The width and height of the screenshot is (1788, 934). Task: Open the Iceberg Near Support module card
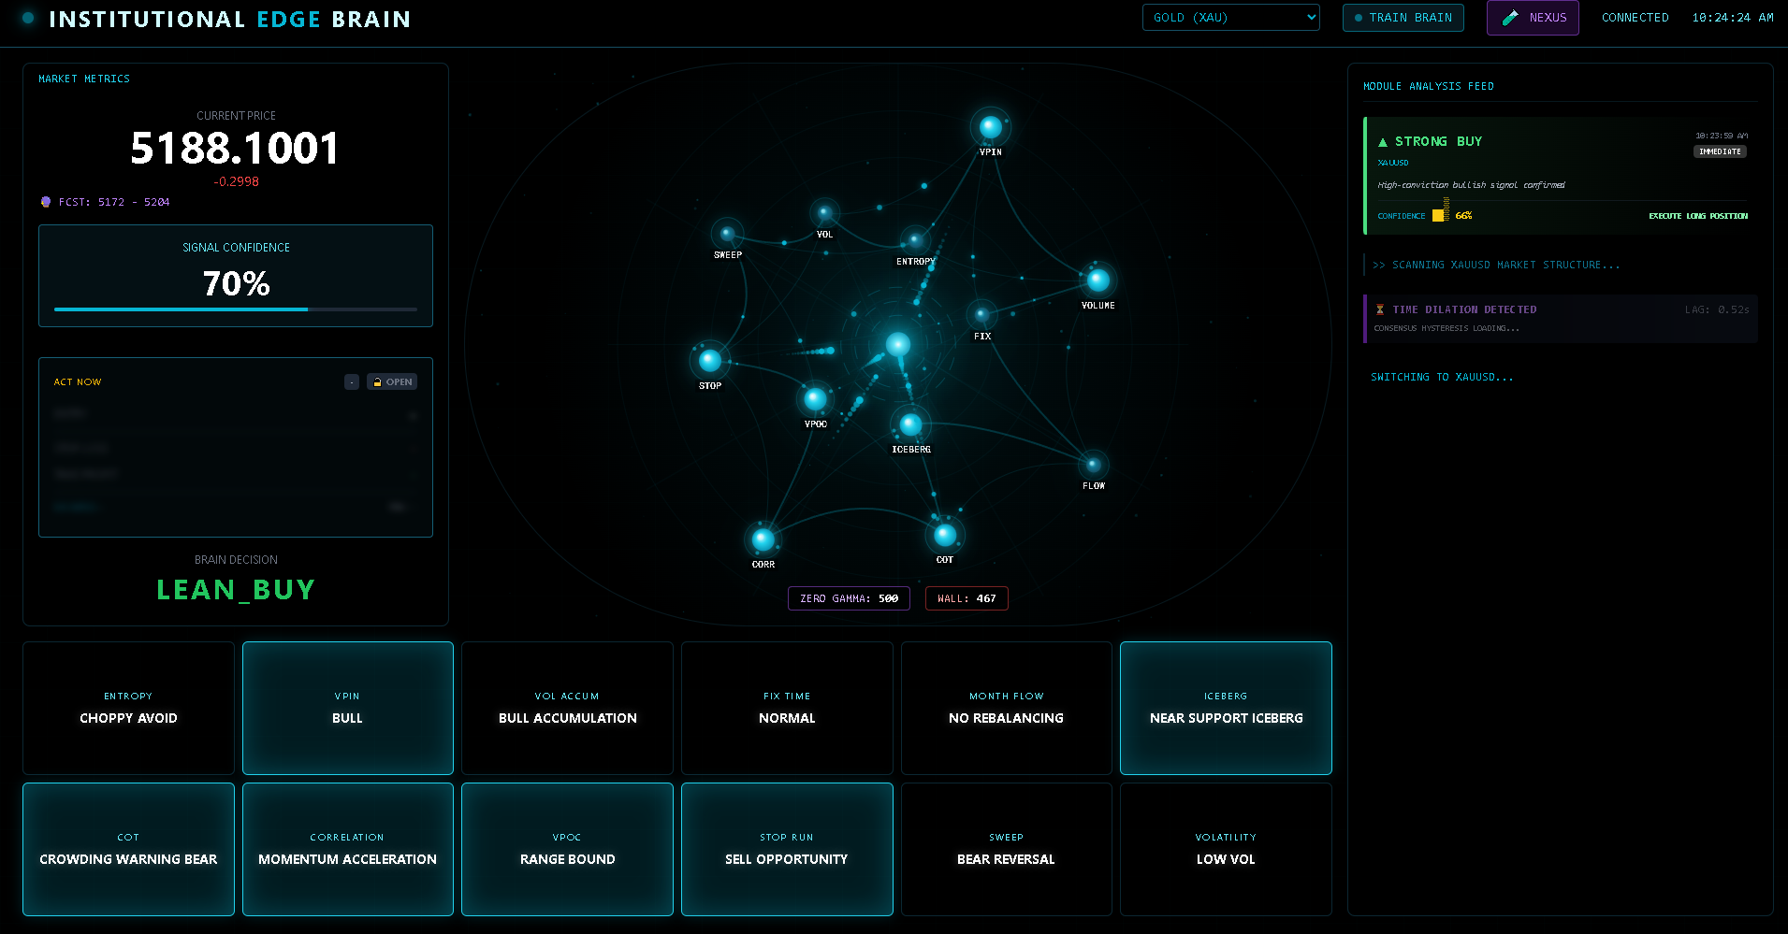[1226, 708]
